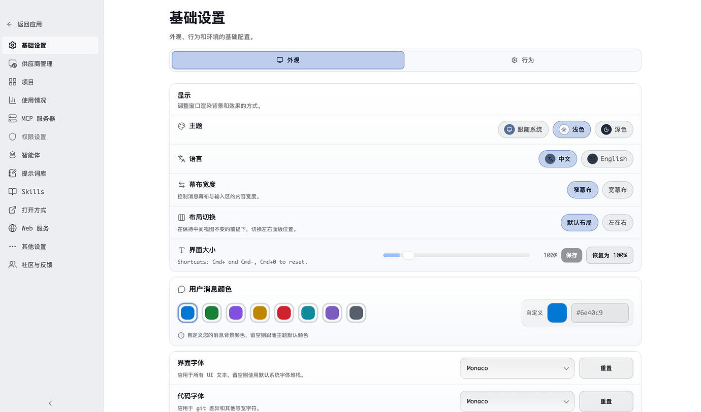Click the columns icon beside 布局切换
This screenshot has height=412, width=701.
[181, 217]
